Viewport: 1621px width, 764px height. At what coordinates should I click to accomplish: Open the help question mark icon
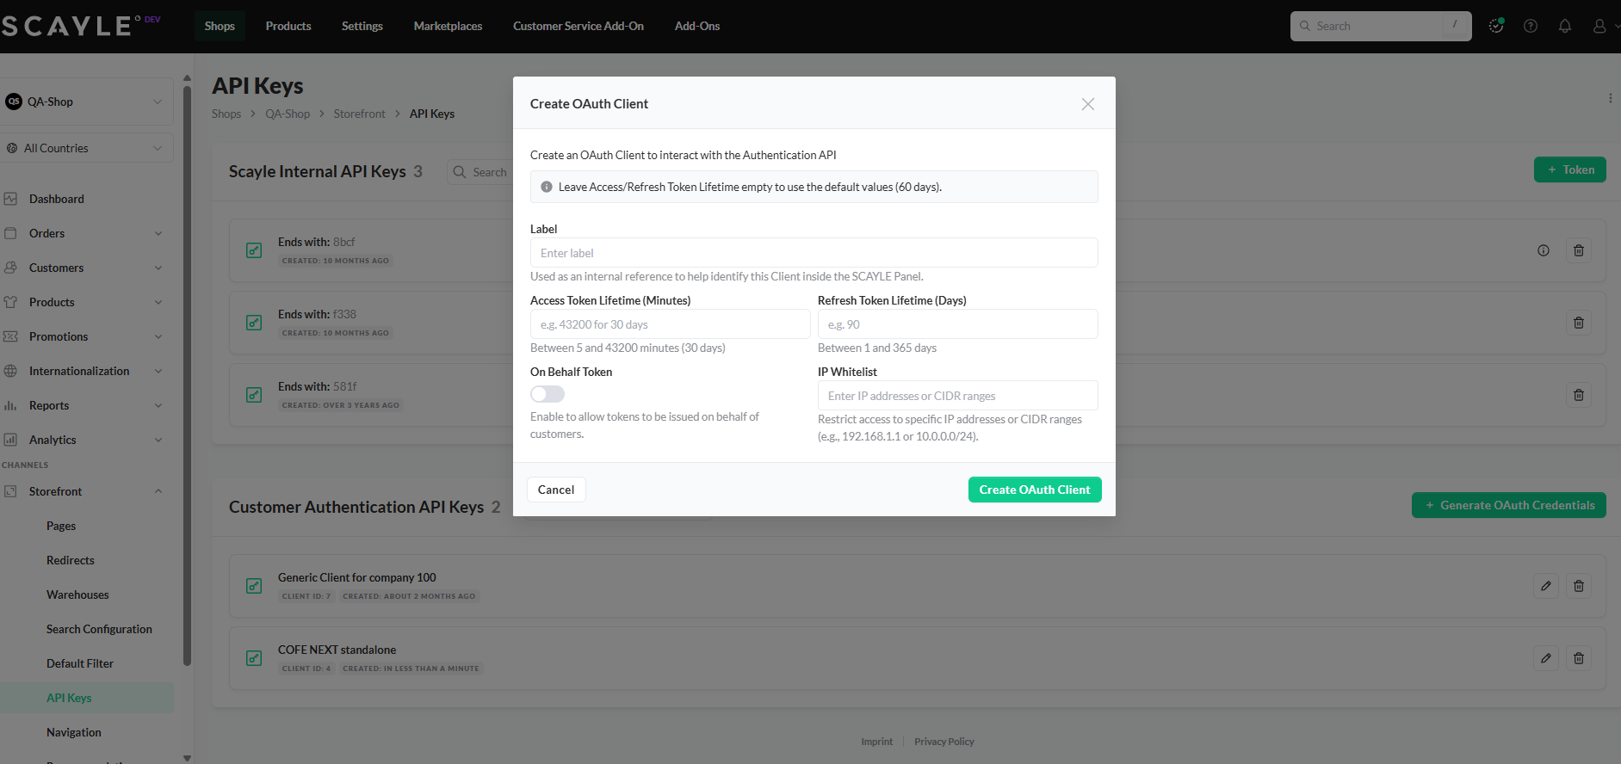tap(1531, 26)
